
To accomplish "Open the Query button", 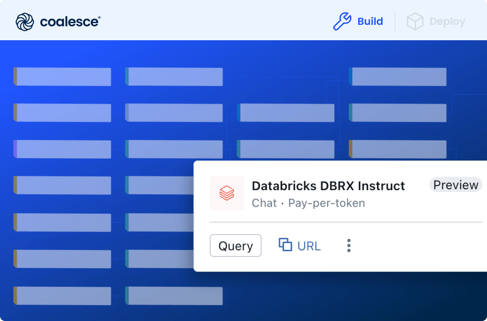I will tap(235, 246).
